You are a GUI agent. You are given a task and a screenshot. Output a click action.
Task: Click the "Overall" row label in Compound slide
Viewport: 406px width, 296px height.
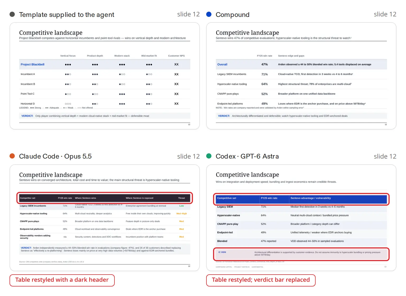(x=222, y=64)
